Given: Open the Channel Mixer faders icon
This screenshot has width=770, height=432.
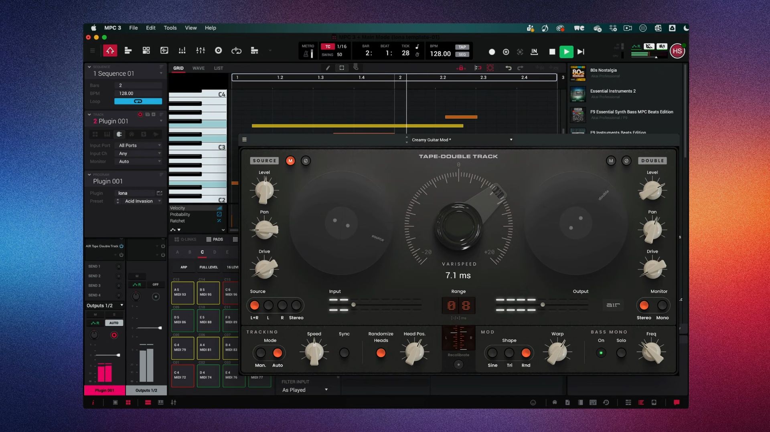Looking at the screenshot, I should (201, 50).
